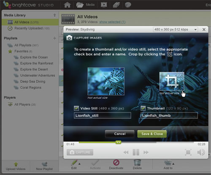Select the Coral Regions playlist
This screenshot has height=175, width=211.
27,87
